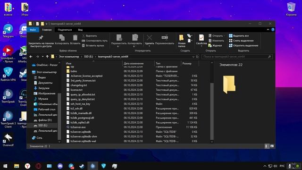Collapse the ribbon with the chevron

(x=268, y=30)
